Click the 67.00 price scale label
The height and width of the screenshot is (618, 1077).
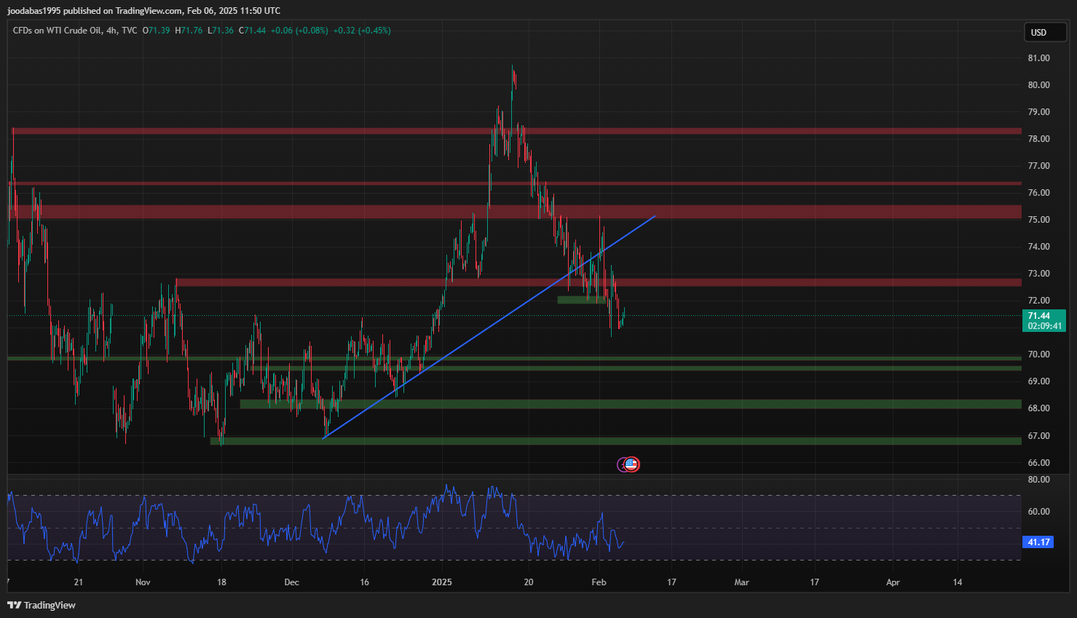(1038, 436)
